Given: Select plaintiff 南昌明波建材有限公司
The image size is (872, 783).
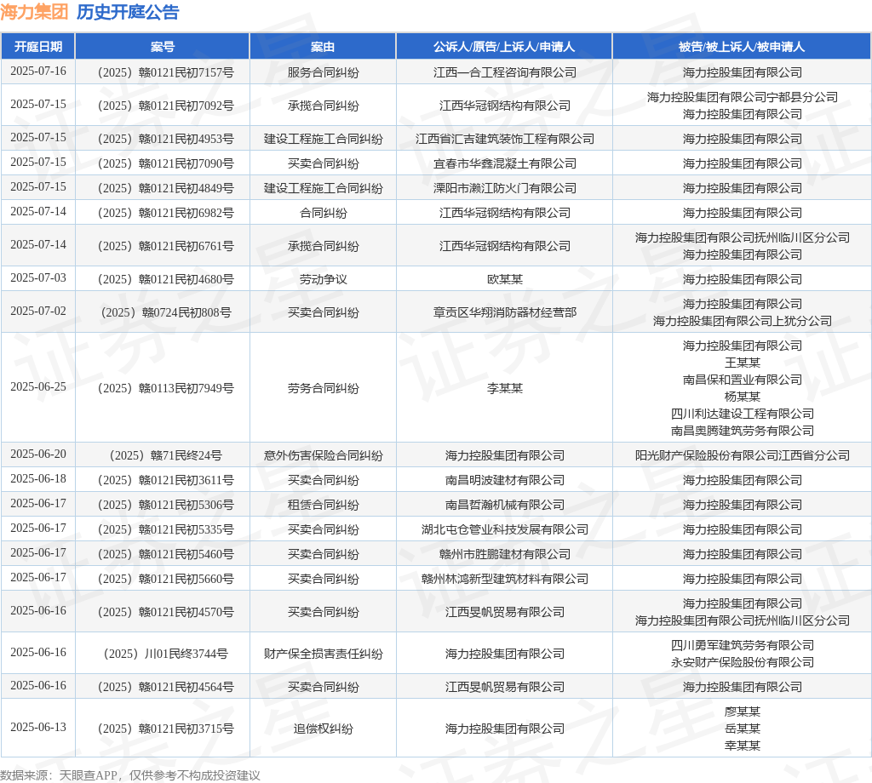Looking at the screenshot, I should coord(504,480).
